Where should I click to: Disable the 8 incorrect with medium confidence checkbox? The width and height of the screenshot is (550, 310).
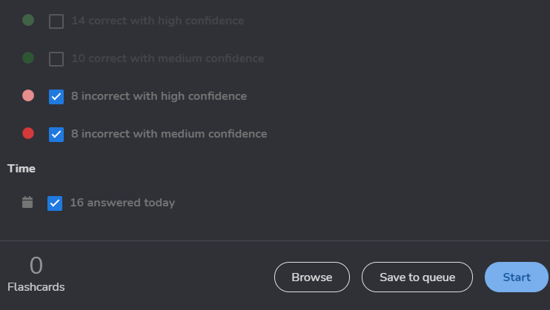tap(56, 134)
